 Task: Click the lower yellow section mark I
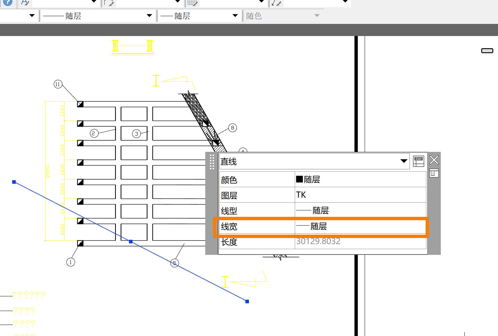[x=225, y=282]
